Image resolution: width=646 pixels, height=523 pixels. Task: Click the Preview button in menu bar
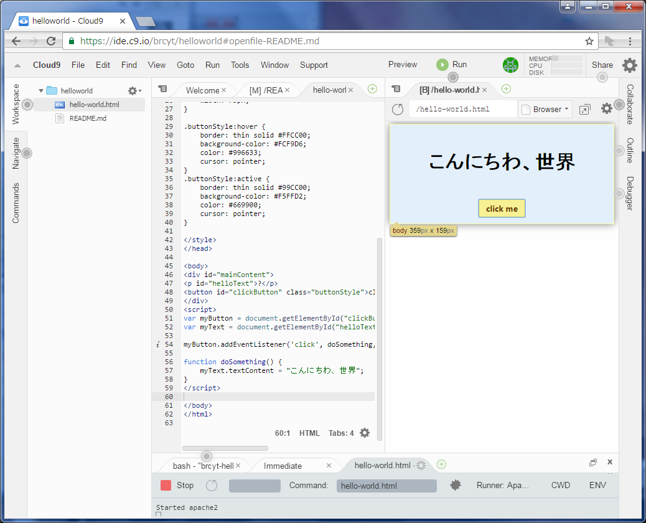click(x=403, y=64)
